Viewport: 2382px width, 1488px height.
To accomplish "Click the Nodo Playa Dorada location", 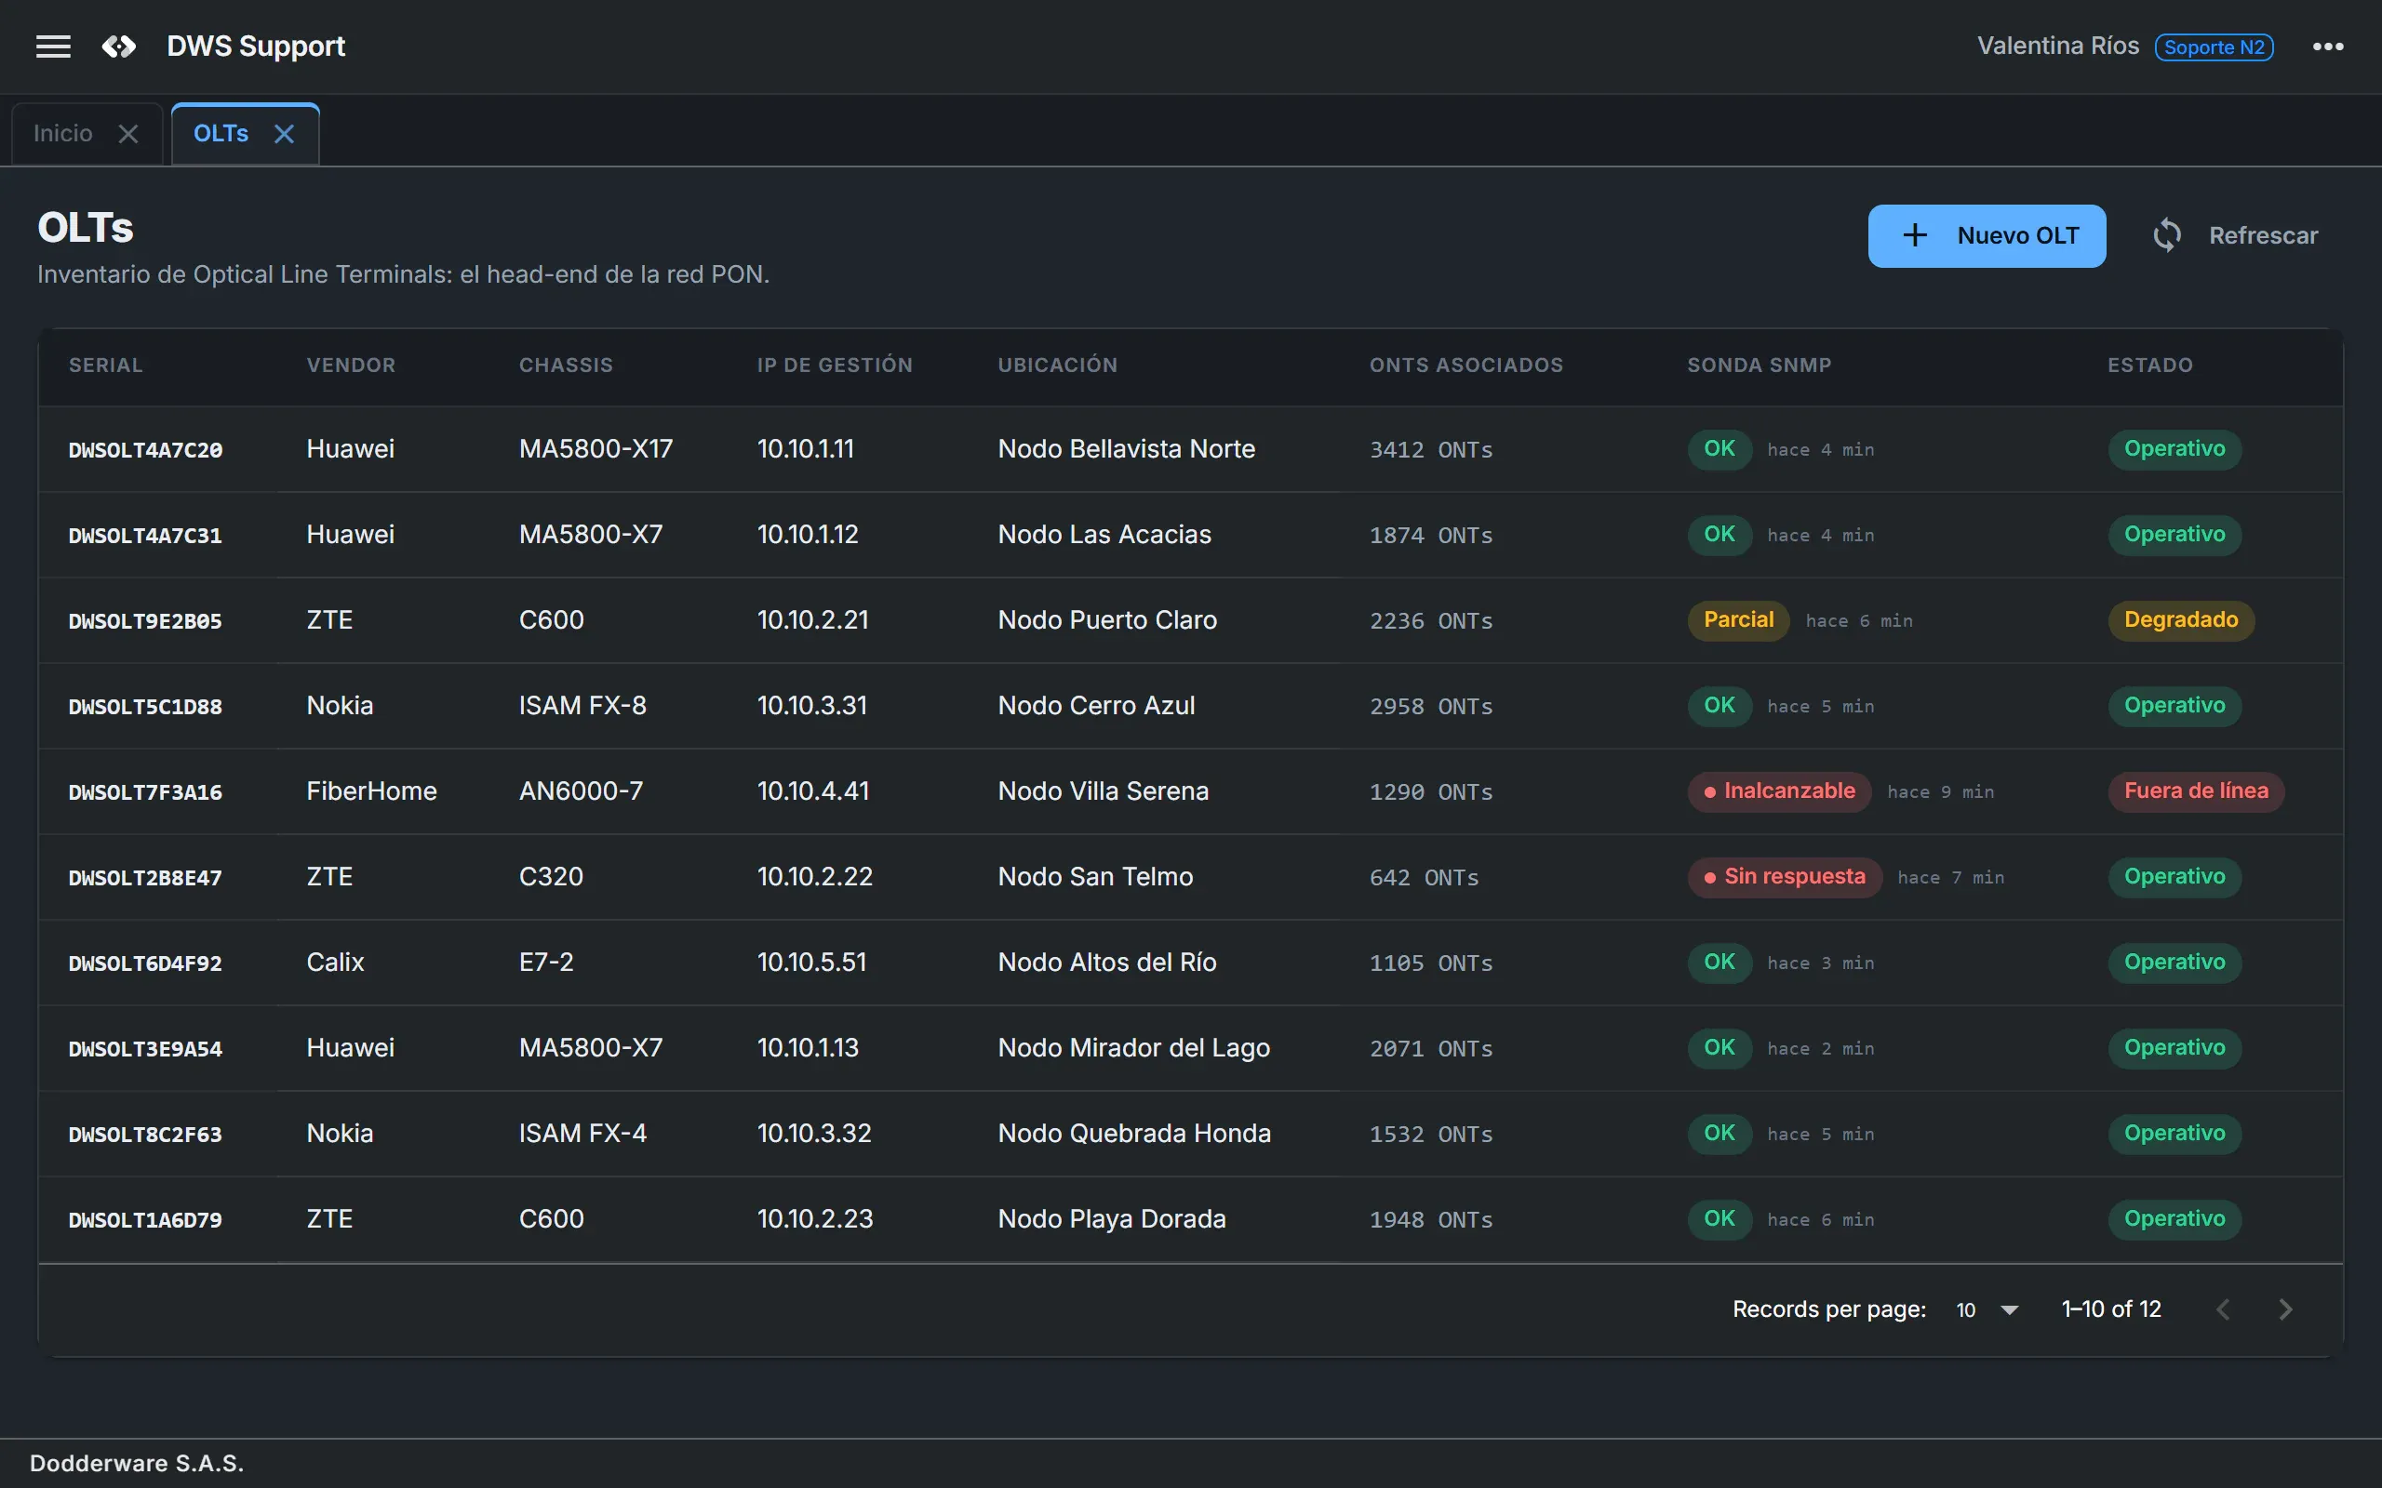I will point(1111,1219).
